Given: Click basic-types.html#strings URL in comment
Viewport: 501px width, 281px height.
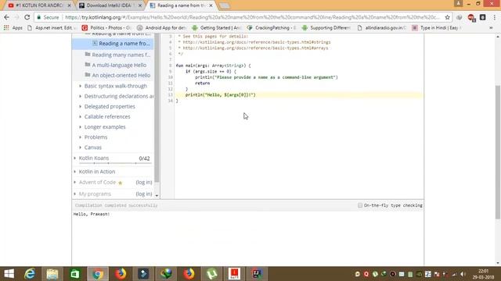Looking at the screenshot, I should point(257,42).
